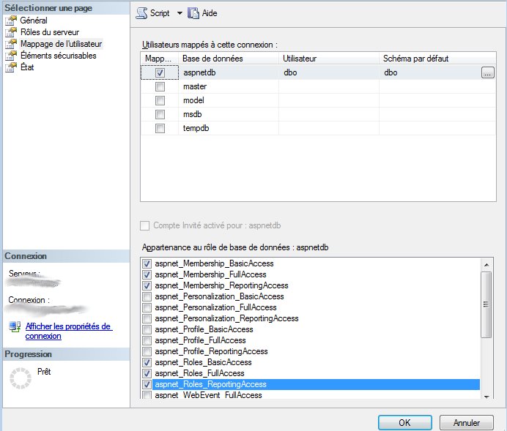The height and width of the screenshot is (431, 507).
Task: Open the Script dropdown arrow
Action: coord(180,13)
